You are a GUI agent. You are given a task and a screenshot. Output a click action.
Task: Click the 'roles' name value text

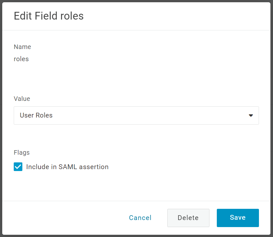click(x=21, y=59)
